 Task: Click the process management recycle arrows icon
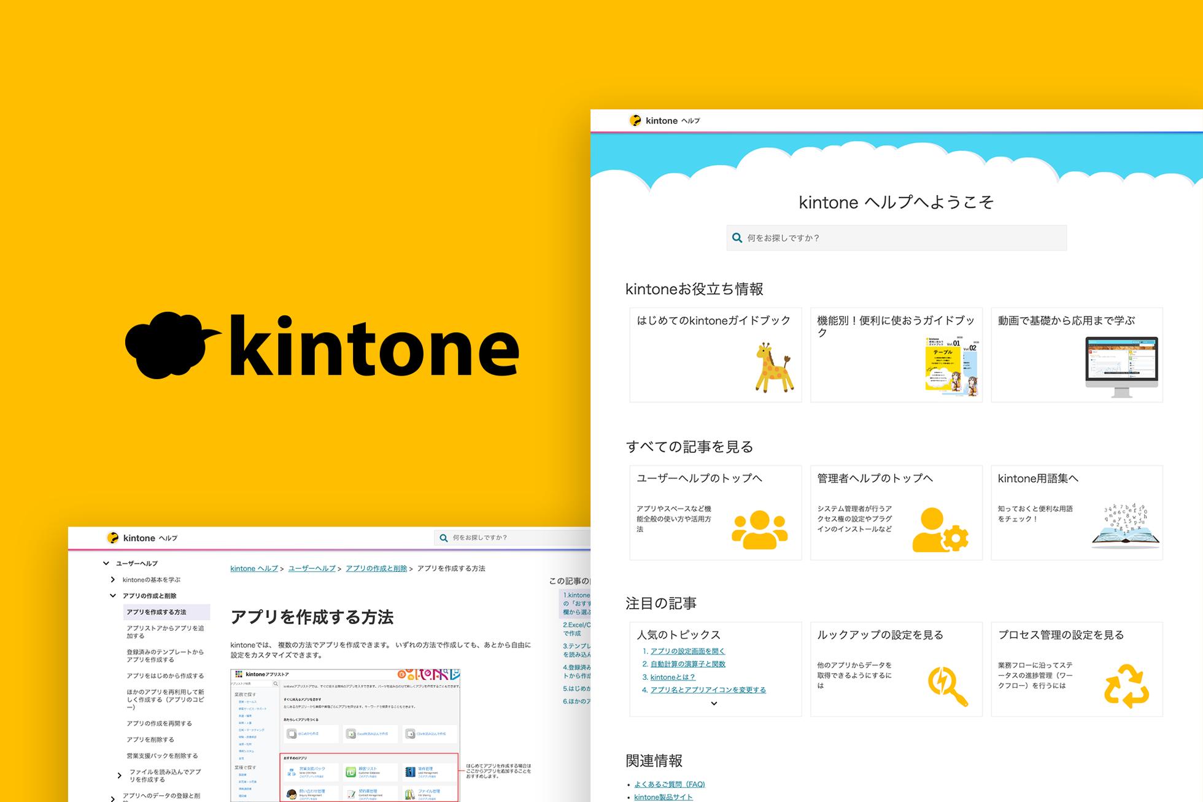(1126, 685)
